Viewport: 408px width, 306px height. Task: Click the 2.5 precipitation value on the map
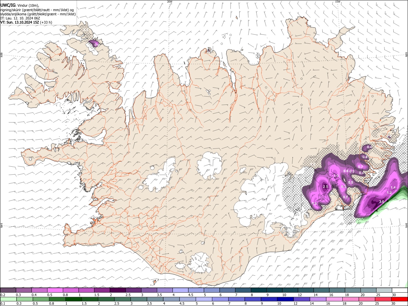point(325,186)
